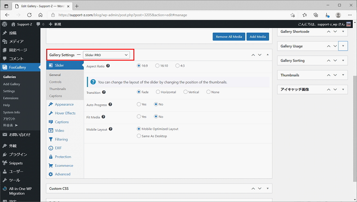Open the EXIF settings section

click(58, 148)
